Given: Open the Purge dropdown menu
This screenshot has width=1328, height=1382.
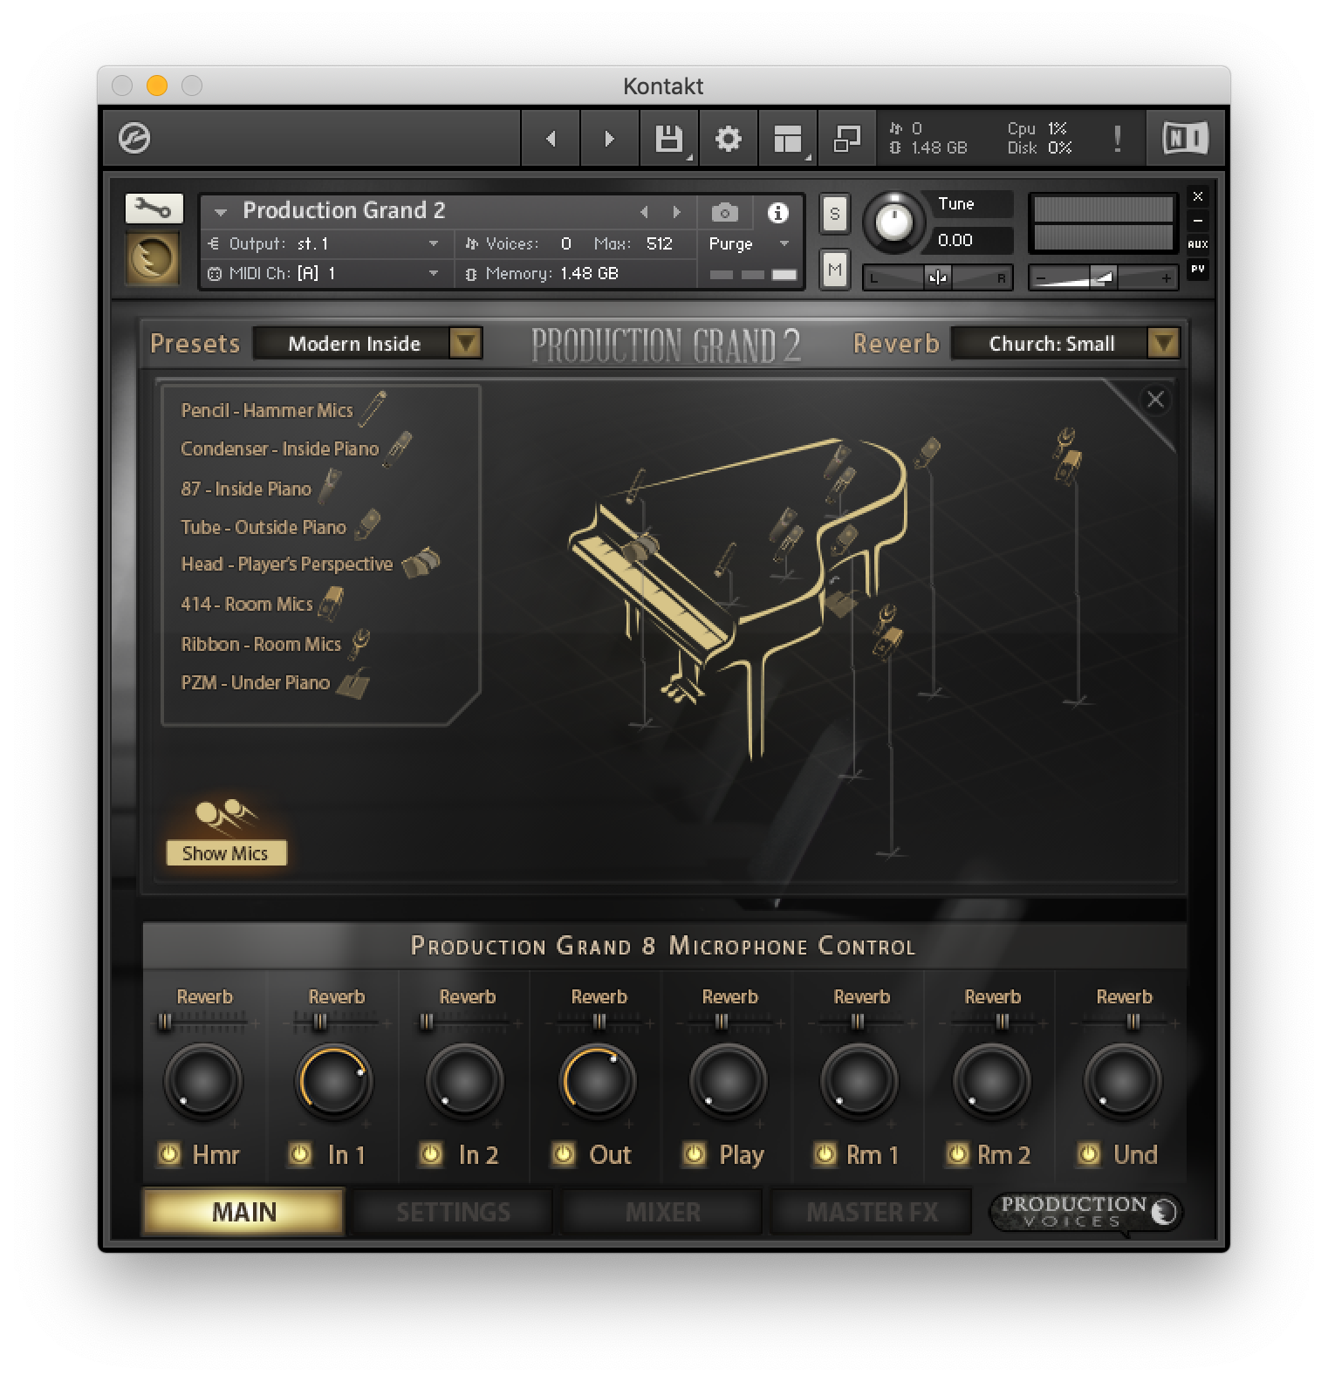Looking at the screenshot, I should (750, 243).
